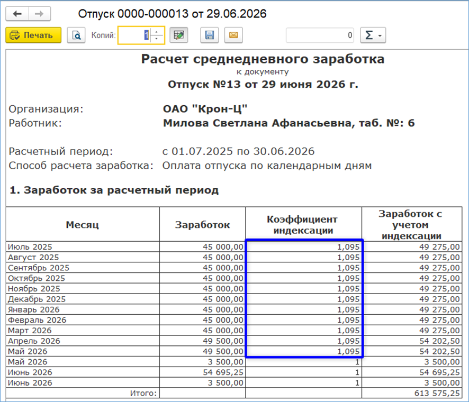469x402 pixels.
Task: Select the Ноябрь 2025 month cell
Action: click(x=83, y=289)
